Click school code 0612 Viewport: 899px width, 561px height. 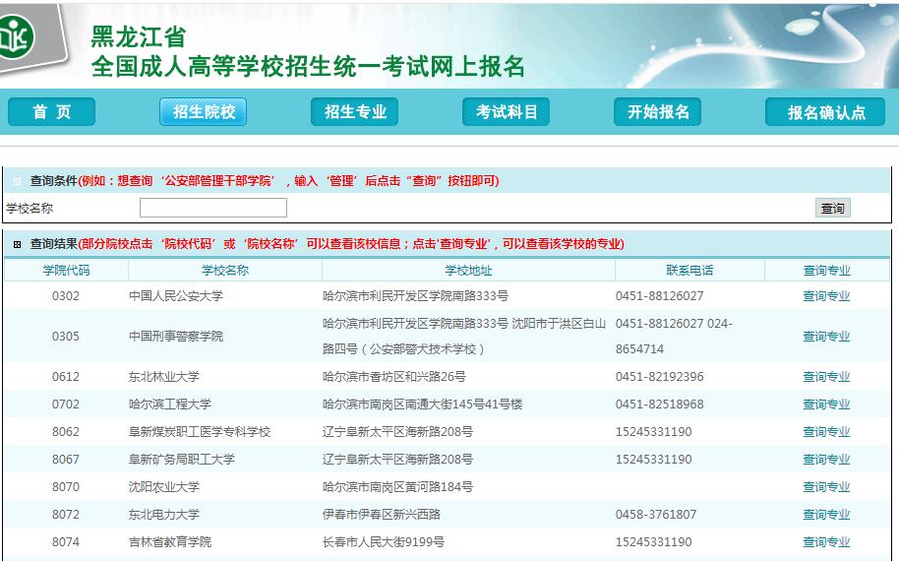[66, 377]
